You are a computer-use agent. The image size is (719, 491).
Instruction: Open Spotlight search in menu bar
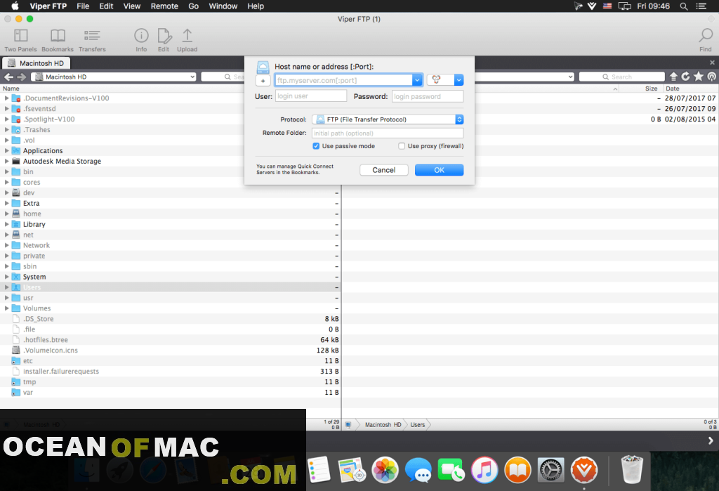coord(684,6)
